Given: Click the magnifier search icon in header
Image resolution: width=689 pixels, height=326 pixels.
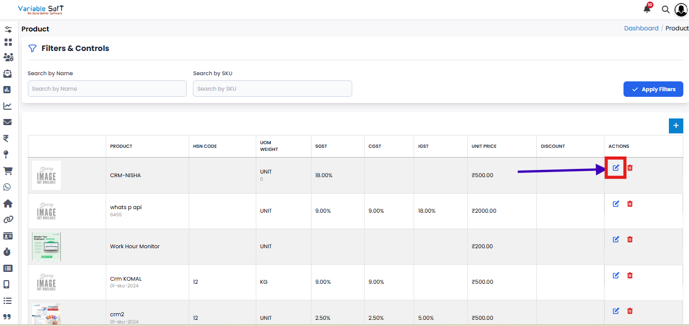Looking at the screenshot, I should tap(666, 10).
